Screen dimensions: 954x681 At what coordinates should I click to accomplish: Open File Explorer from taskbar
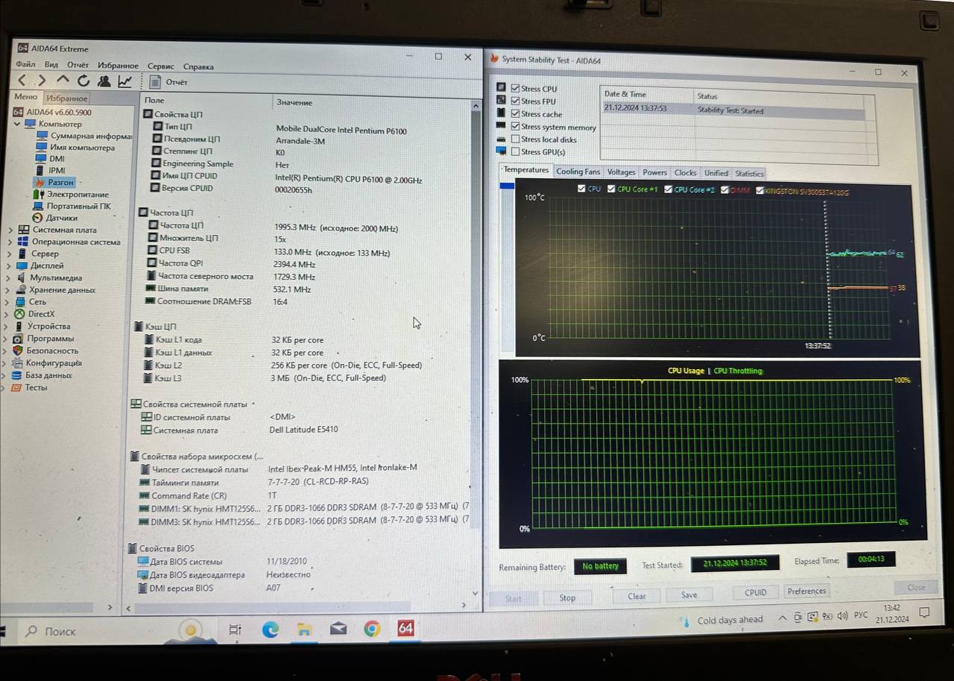[304, 630]
